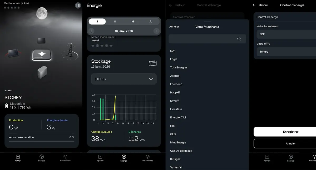Viewport: 316px width, 170px height.
Task: Open the Votre offre Tempo selector
Action: pos(286,52)
